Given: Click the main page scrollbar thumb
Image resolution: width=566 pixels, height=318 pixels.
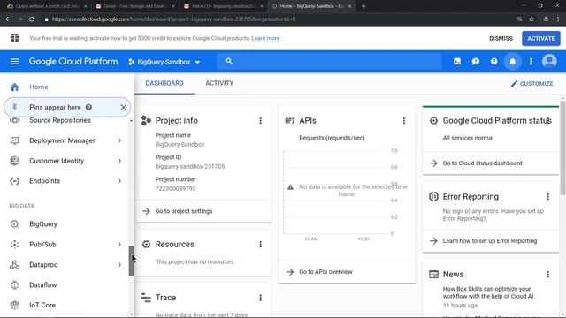Looking at the screenshot, I should point(562,148).
